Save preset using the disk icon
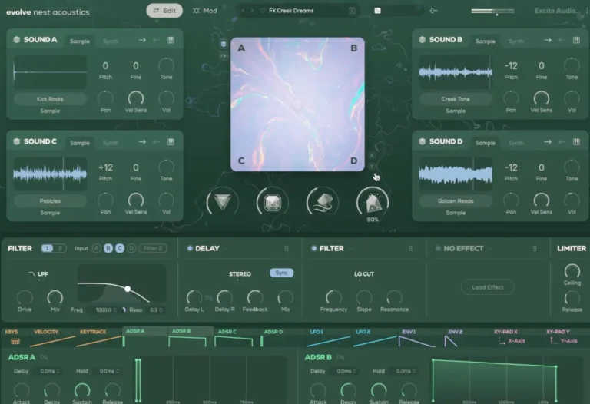This screenshot has height=404, width=590. pos(352,11)
